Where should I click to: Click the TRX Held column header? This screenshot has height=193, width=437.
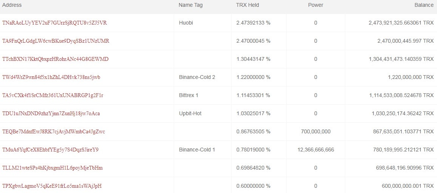[x=247, y=5]
